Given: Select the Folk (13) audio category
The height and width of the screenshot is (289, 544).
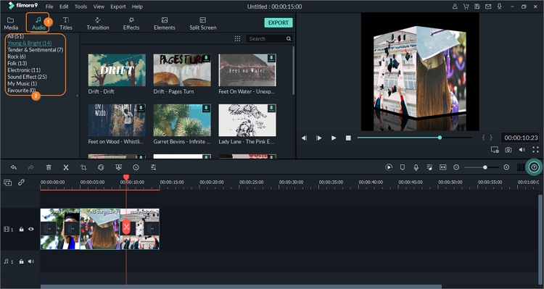Looking at the screenshot, I should tap(17, 63).
